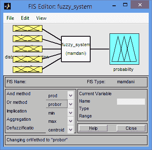Minimize the FIS Editor window
This screenshot has width=152, height=150.
(114, 5)
